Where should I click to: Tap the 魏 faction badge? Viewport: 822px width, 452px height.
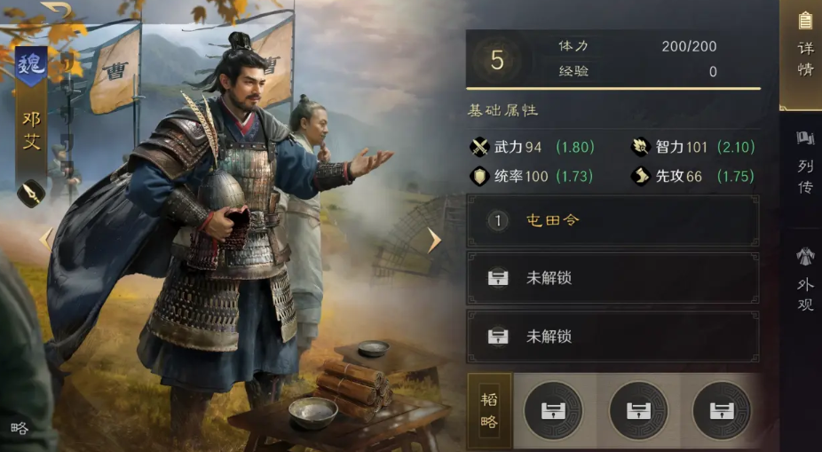click(x=31, y=65)
